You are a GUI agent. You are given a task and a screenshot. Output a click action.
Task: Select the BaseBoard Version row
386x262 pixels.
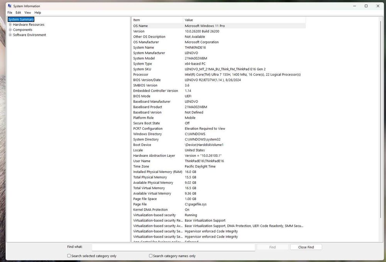218,113
